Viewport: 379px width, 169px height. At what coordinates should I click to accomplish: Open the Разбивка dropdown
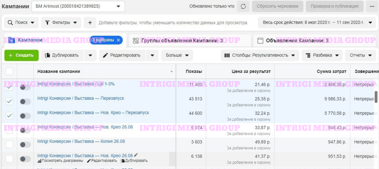322,55
